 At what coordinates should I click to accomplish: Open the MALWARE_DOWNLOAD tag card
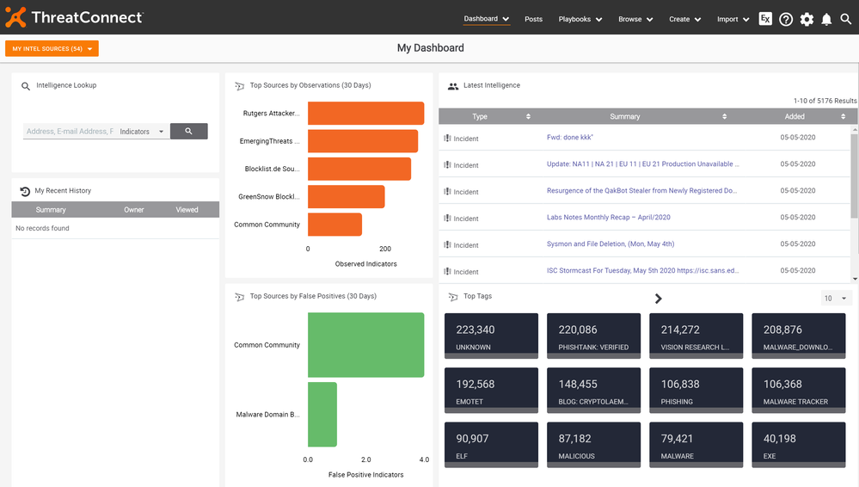[799, 336]
